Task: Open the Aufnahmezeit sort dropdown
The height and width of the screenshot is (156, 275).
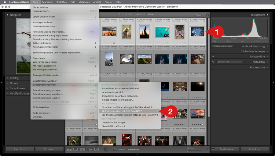Action: point(134,150)
